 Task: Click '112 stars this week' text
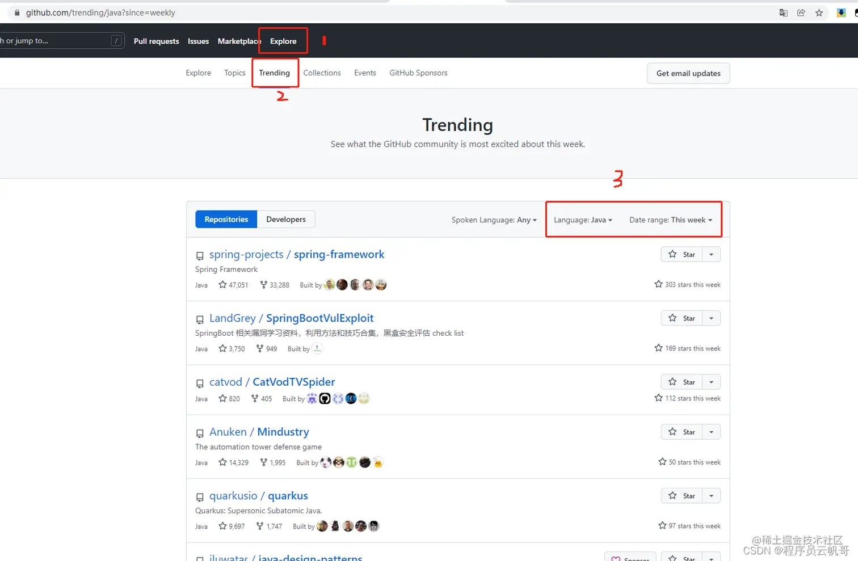692,398
